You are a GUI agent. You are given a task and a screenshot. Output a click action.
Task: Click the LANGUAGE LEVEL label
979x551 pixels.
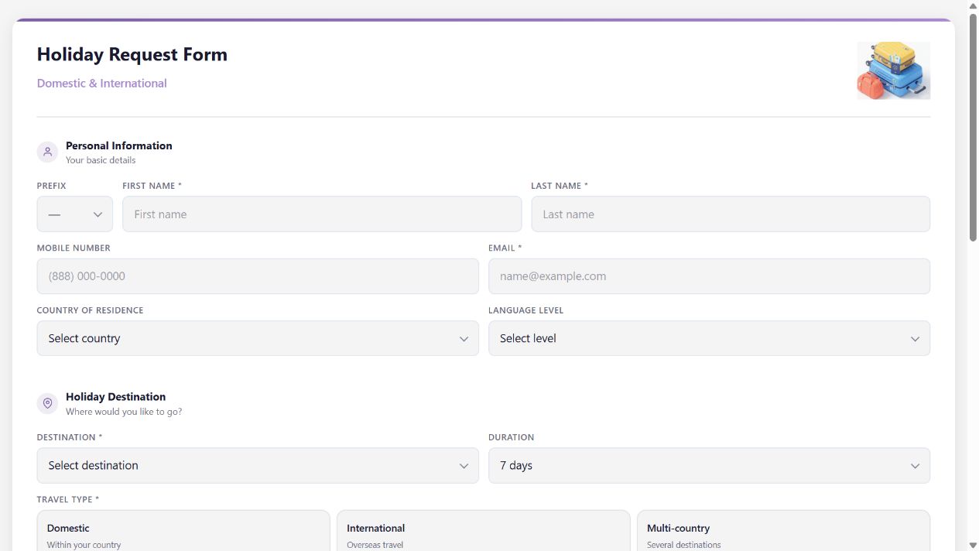[525, 310]
